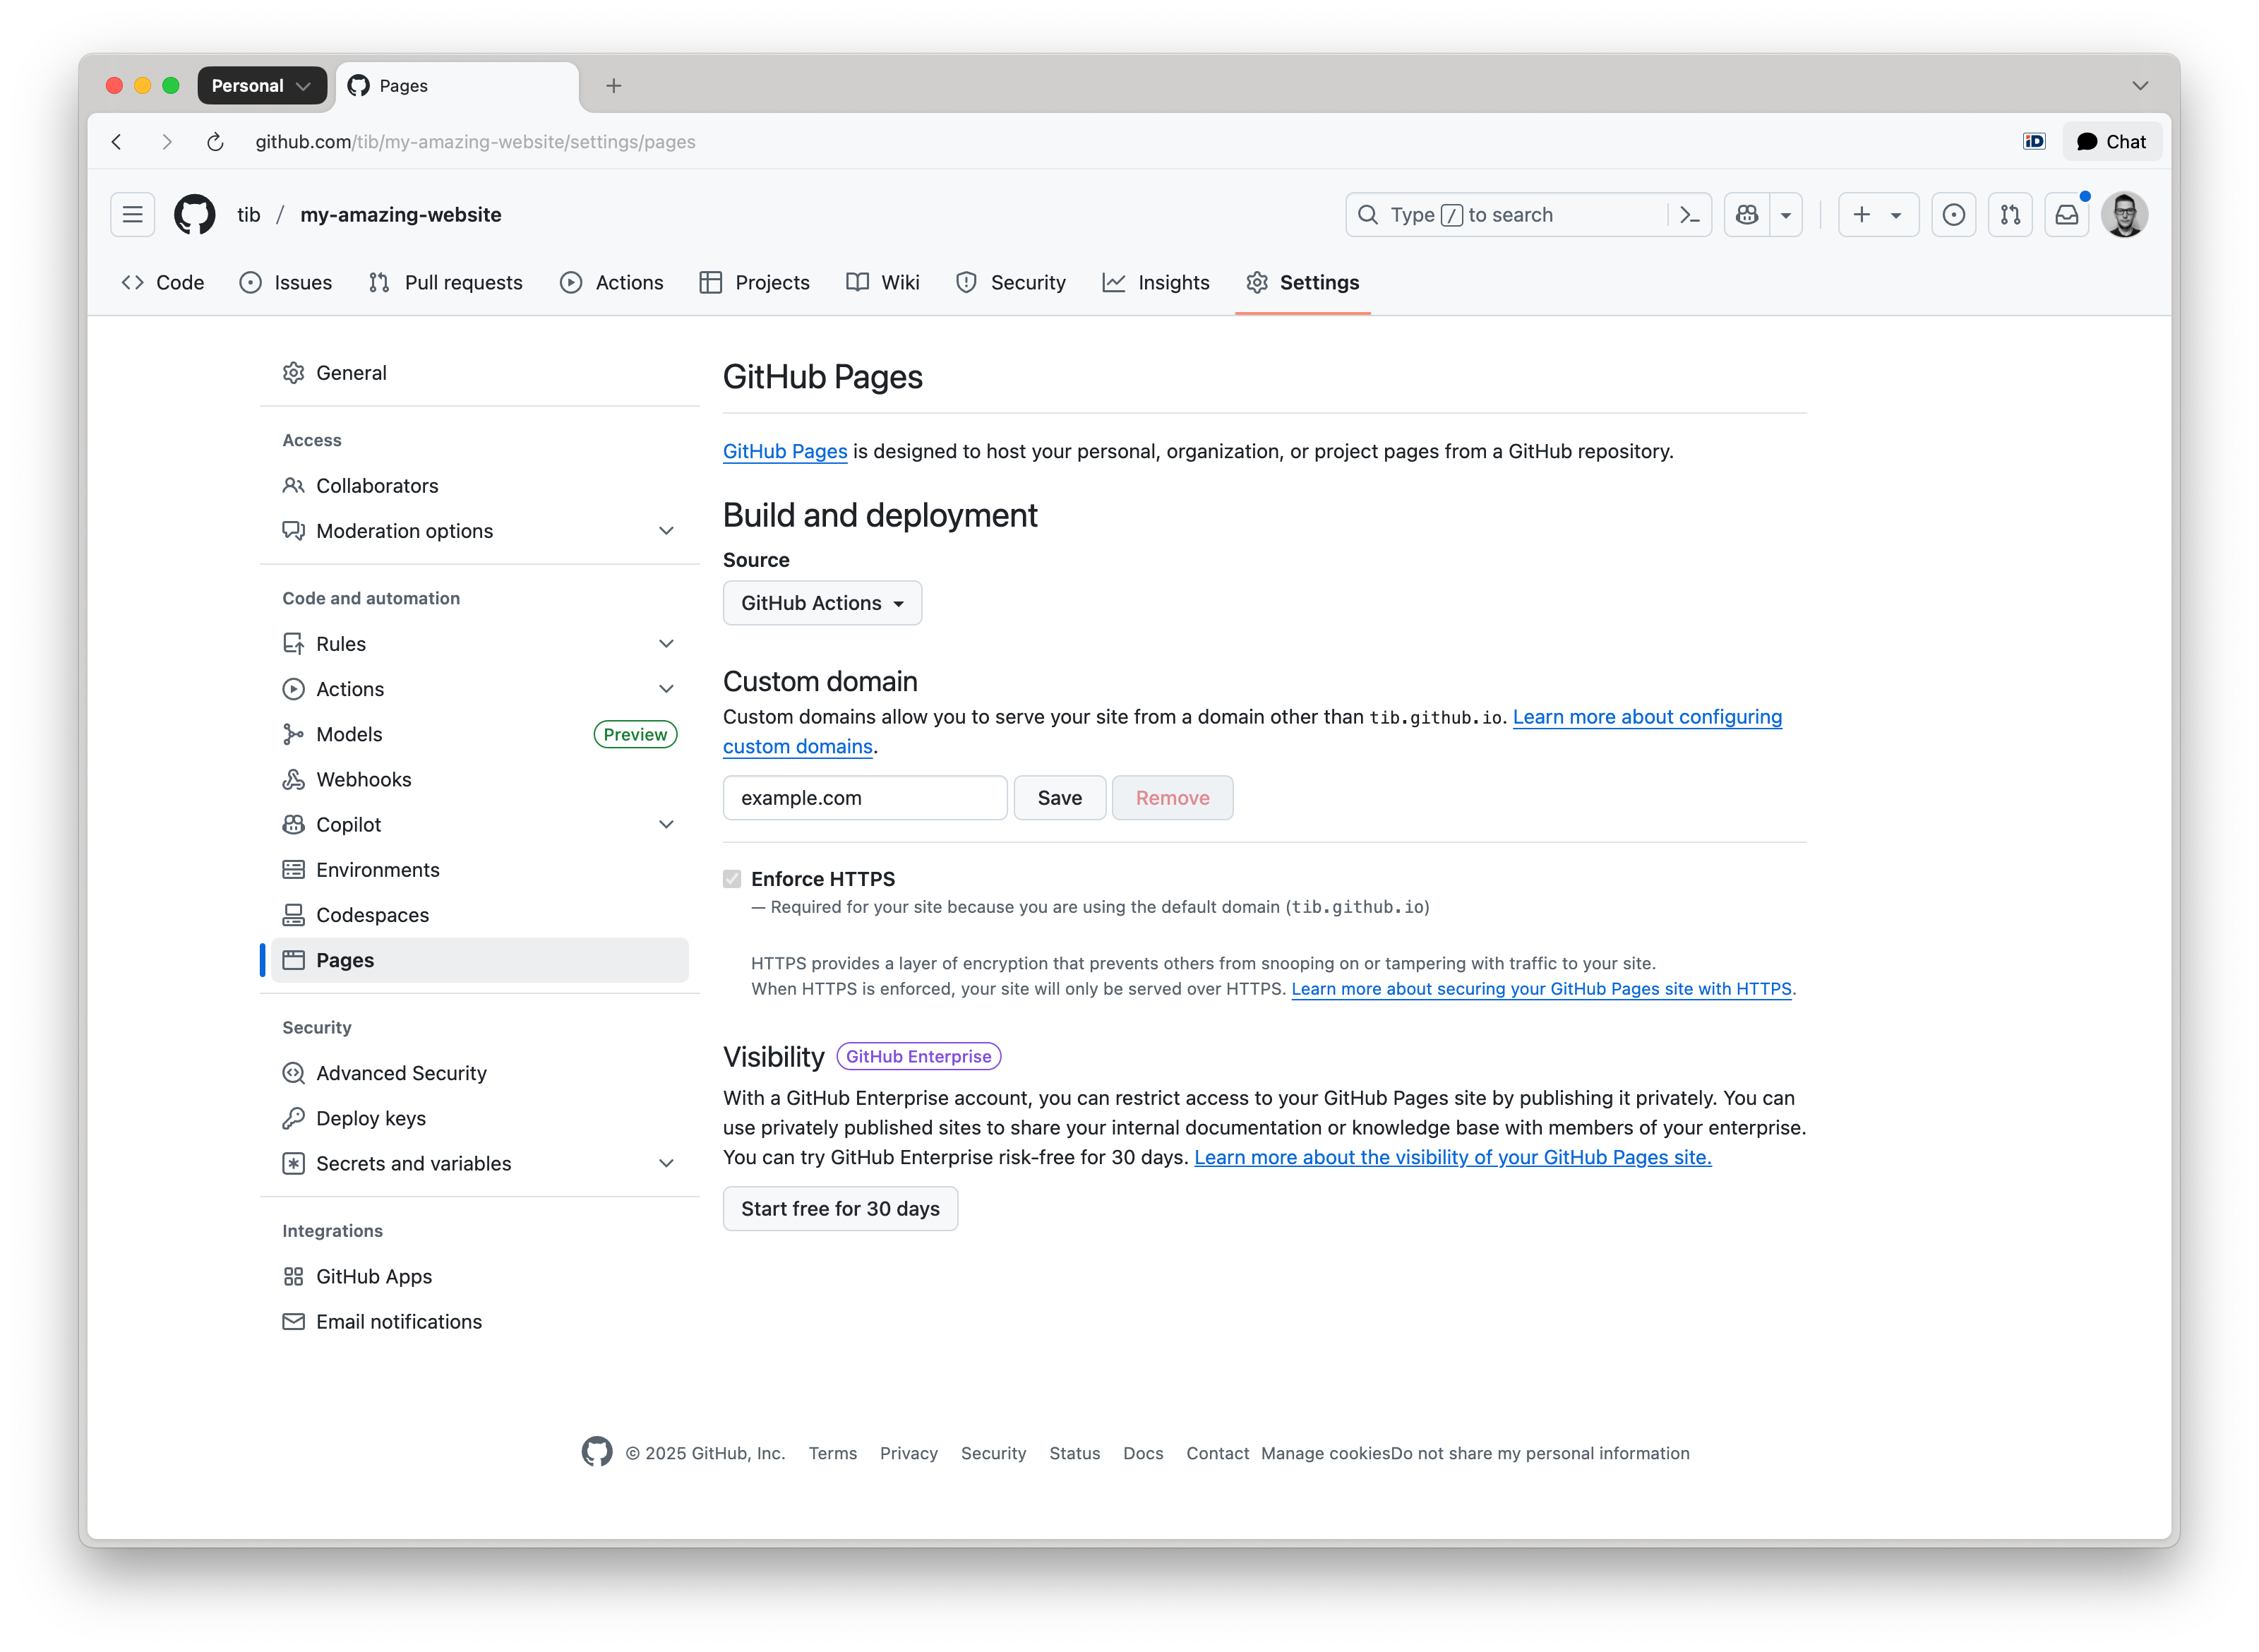Open Docs link in footer
Viewport: 2259px width, 1652px height.
point(1143,1453)
